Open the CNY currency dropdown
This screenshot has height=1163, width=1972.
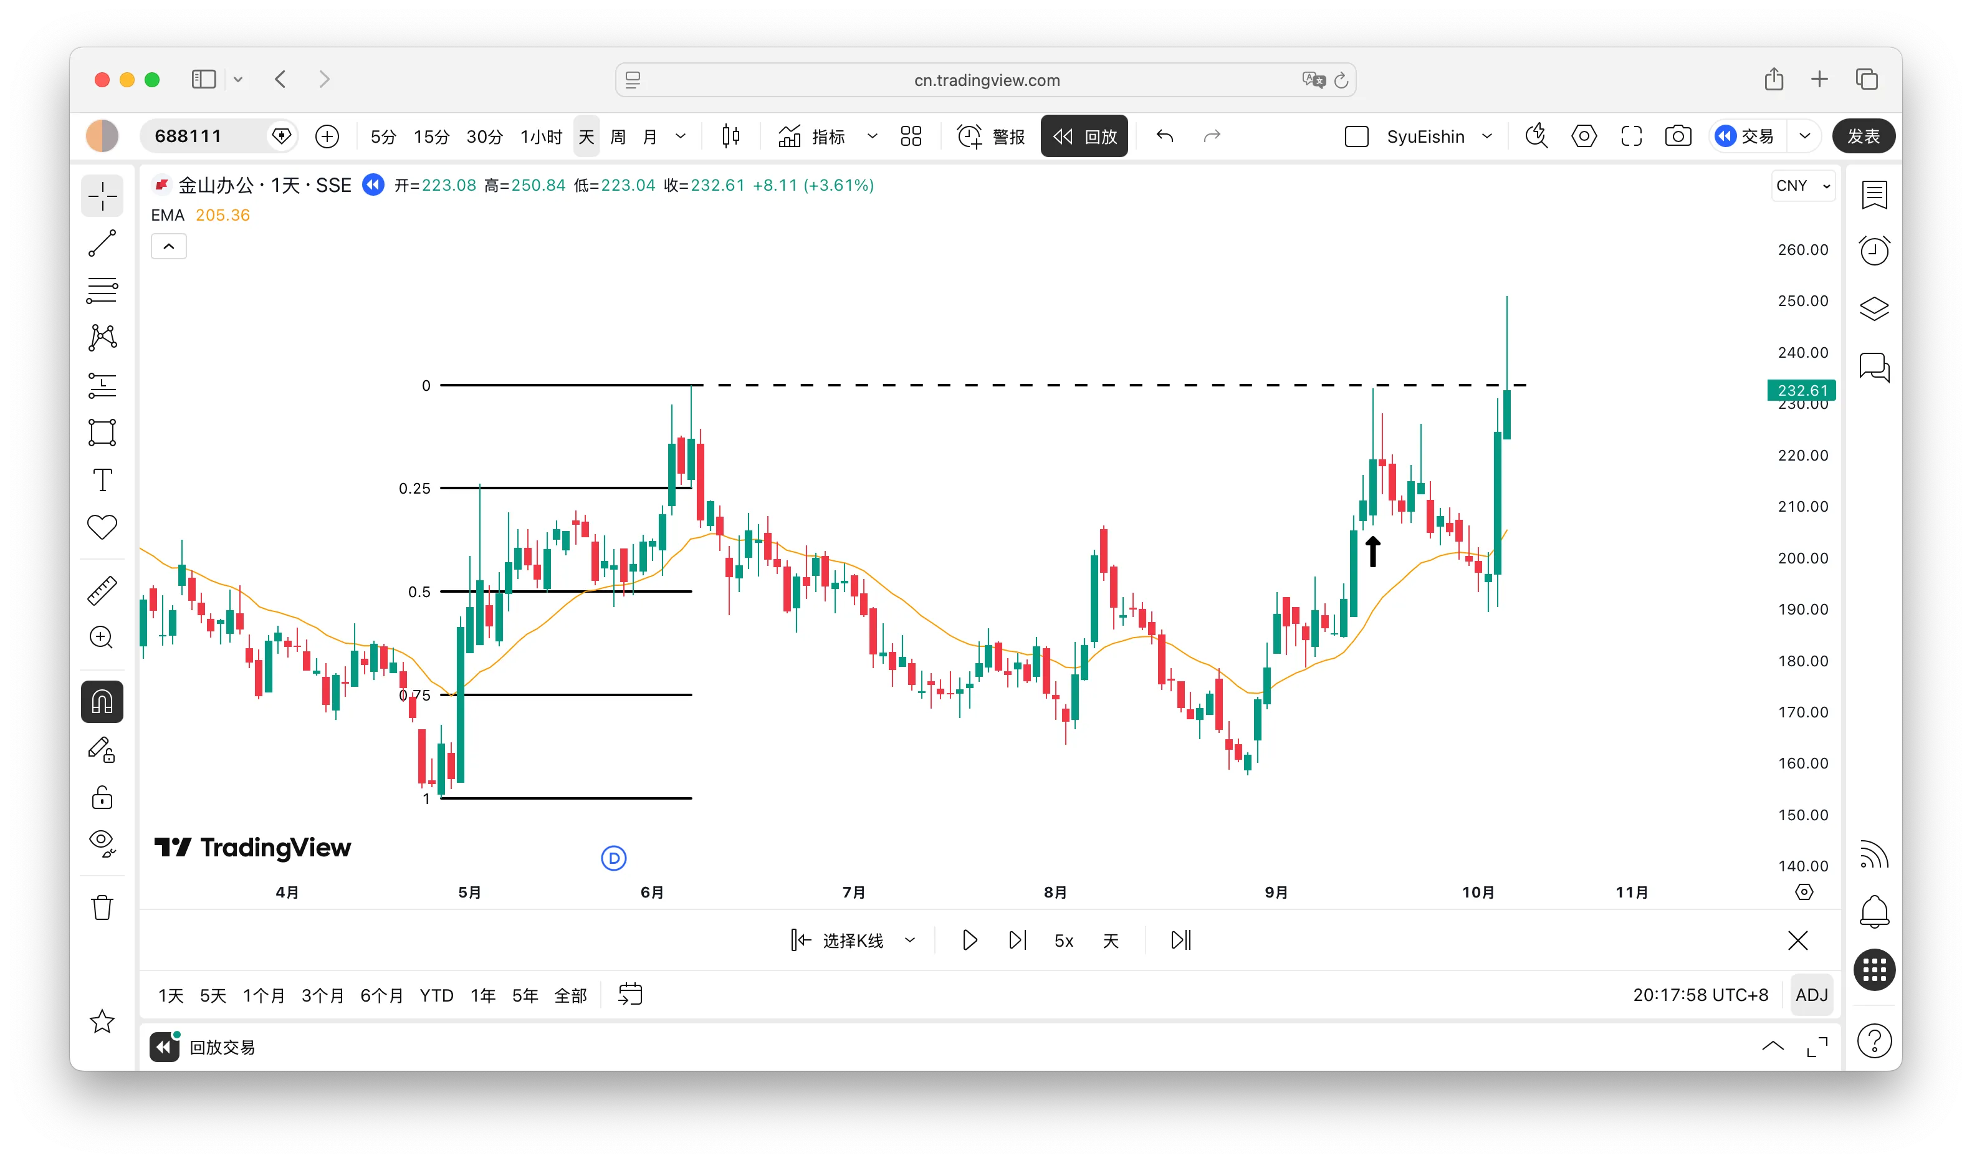pyautogui.click(x=1802, y=186)
